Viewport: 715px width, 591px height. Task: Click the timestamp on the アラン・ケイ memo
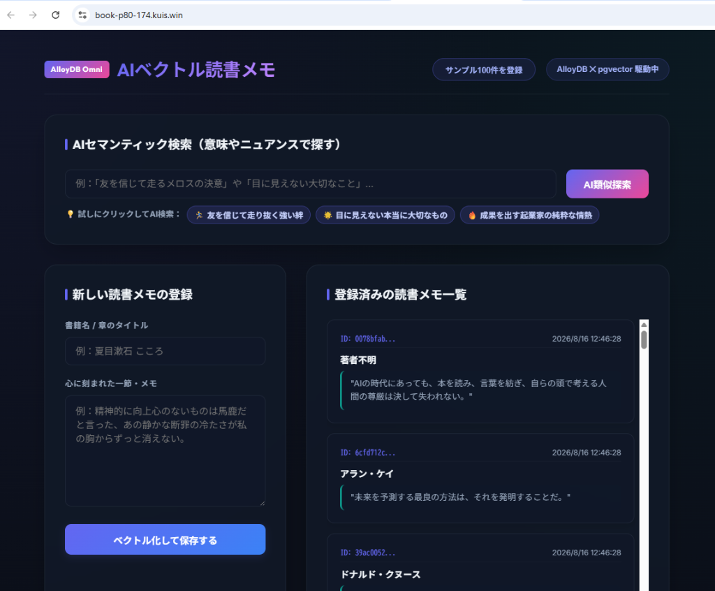[587, 452]
